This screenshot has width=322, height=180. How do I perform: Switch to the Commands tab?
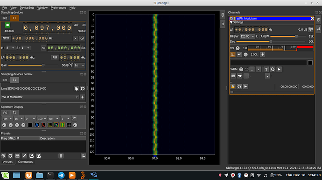pyautogui.click(x=25, y=162)
